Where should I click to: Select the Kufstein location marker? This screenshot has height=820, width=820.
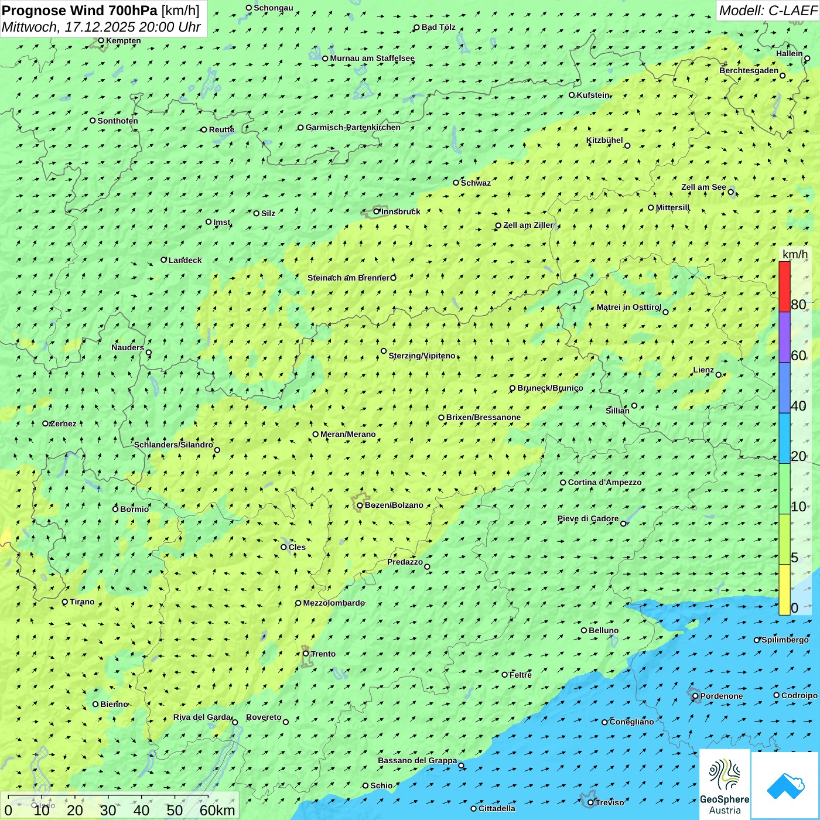click(572, 95)
